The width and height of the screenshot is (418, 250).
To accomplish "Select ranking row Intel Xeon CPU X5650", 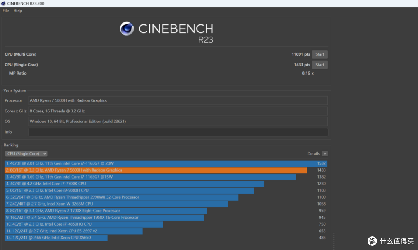I will 166,238.
